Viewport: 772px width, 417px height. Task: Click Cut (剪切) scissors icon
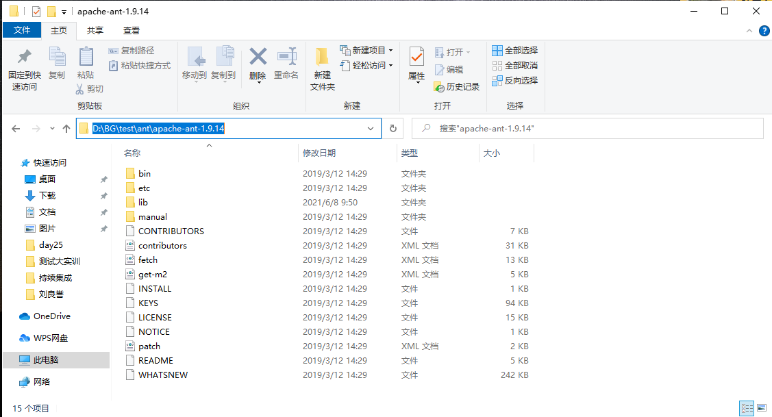coord(79,88)
